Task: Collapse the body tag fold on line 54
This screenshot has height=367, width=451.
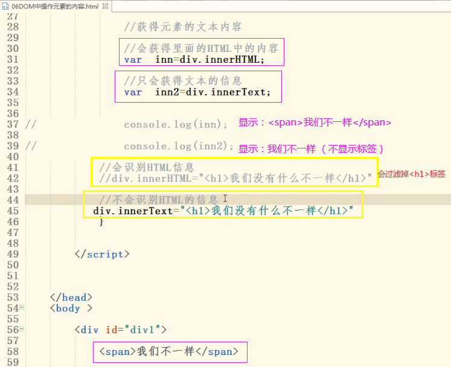Action: pyautogui.click(x=22, y=308)
